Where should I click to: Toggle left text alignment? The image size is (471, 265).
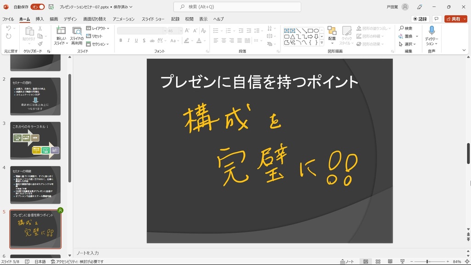[216, 40]
